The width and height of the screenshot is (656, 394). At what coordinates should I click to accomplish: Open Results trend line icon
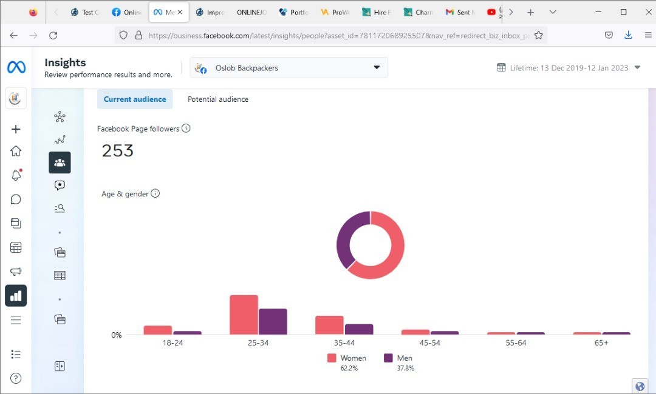[x=60, y=139]
